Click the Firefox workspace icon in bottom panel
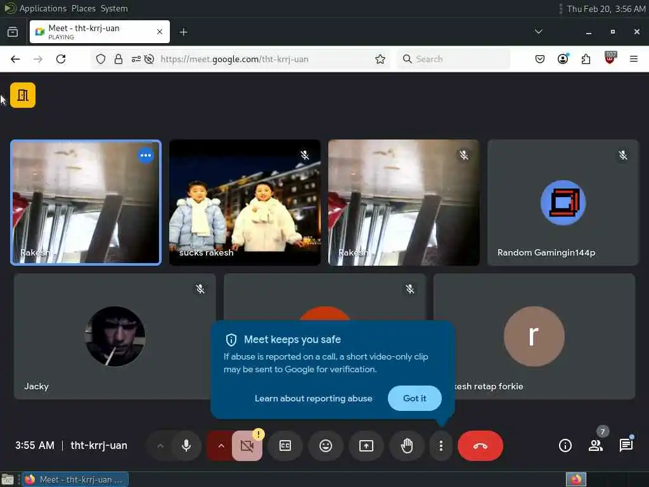Screen dimensions: 649x487 tap(576, 479)
